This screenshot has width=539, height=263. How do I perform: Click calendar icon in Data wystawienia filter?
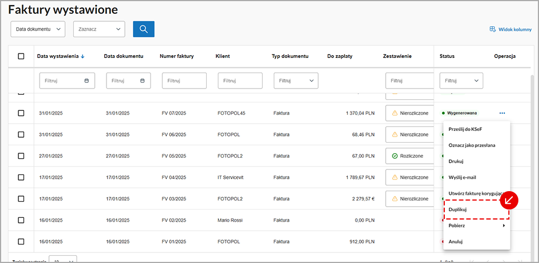pos(86,81)
